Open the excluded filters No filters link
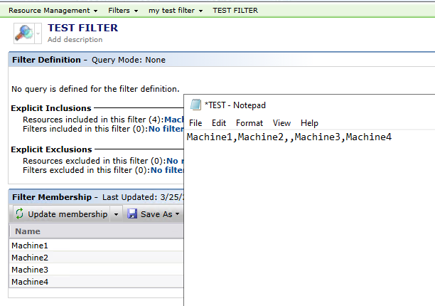435x306 pixels. point(167,170)
